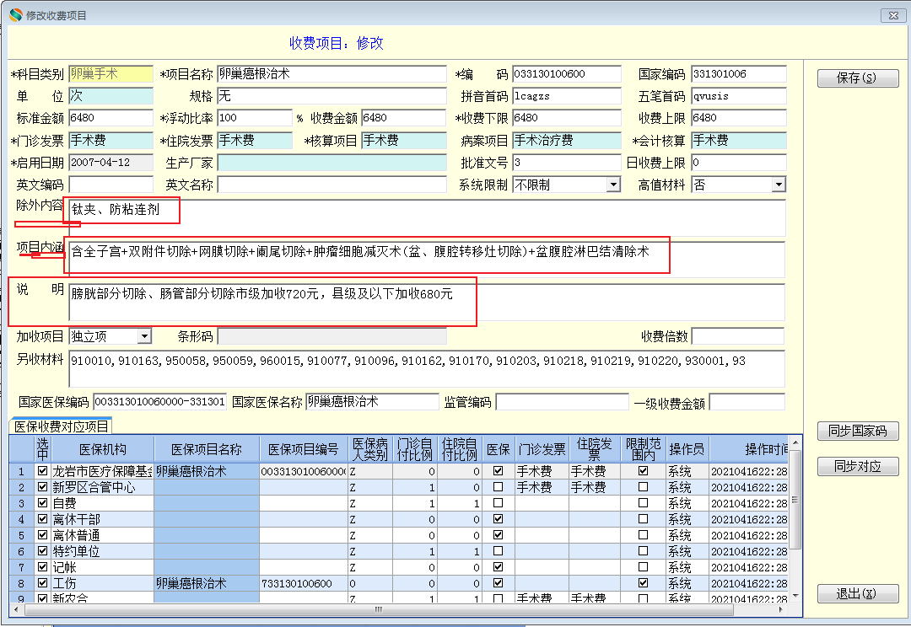Click the 编码 field 033130100600
The height and width of the screenshot is (627, 911).
567,73
